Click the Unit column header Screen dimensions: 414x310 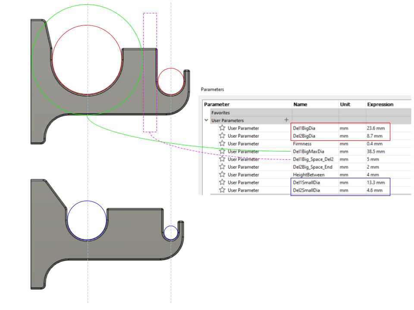(345, 104)
